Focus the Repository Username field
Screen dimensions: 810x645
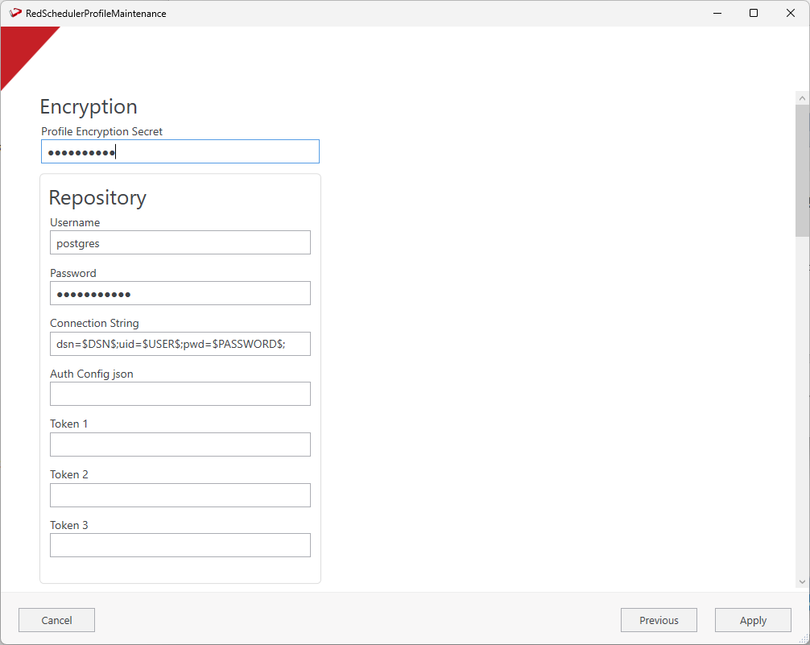(x=180, y=242)
